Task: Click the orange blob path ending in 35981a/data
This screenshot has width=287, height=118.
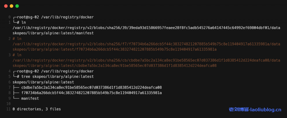Action: (146, 44)
